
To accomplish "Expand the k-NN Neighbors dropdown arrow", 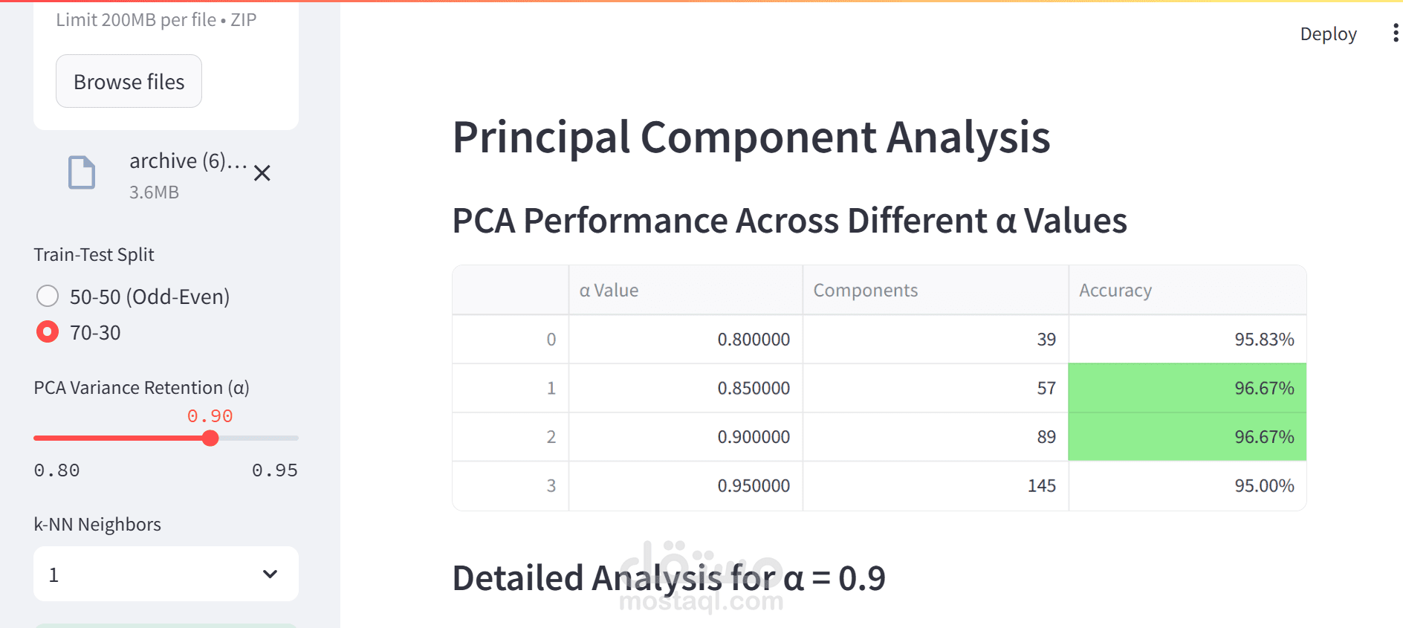I will point(270,574).
